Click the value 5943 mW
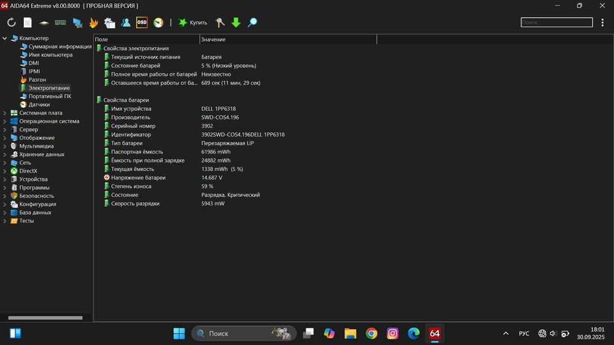Screen dimensions: 614x345 [x=212, y=203]
